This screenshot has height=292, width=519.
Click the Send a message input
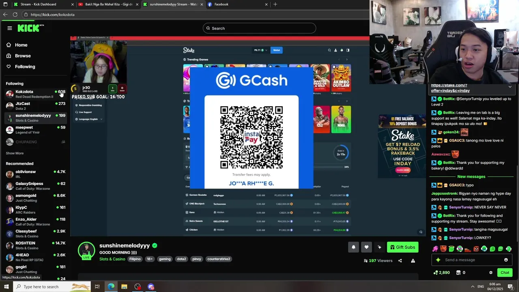472,260
